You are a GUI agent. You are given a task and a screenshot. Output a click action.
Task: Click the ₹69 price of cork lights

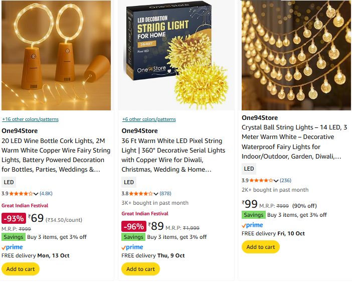[x=37, y=218]
